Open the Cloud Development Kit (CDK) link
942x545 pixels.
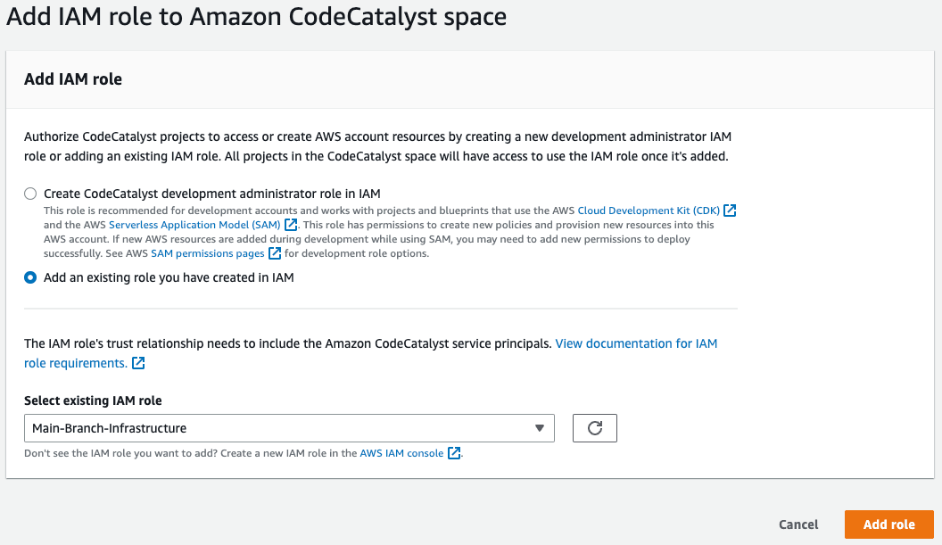point(649,211)
